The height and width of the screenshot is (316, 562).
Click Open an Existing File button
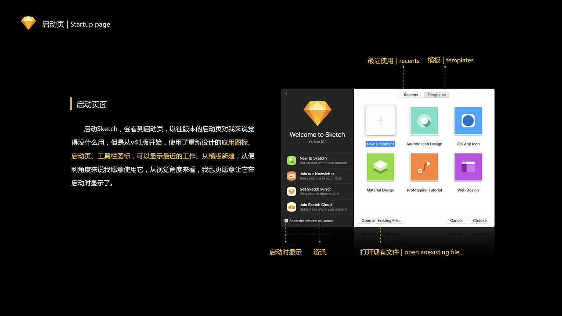click(x=382, y=220)
